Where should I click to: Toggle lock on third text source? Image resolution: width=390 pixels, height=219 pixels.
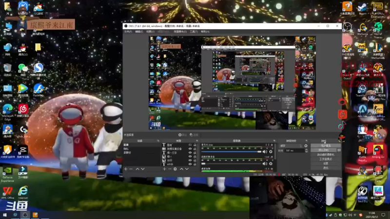[195, 153]
